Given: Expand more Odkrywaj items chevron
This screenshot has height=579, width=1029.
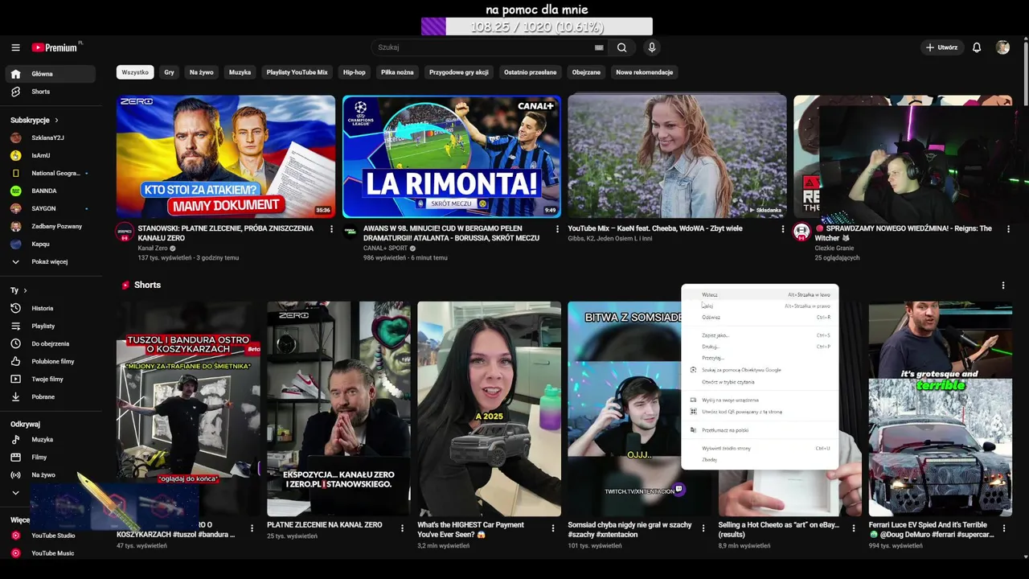Looking at the screenshot, I should [15, 493].
